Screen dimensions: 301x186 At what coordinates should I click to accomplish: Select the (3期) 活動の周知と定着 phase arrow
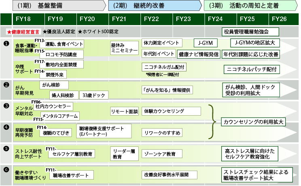pos(249,6)
